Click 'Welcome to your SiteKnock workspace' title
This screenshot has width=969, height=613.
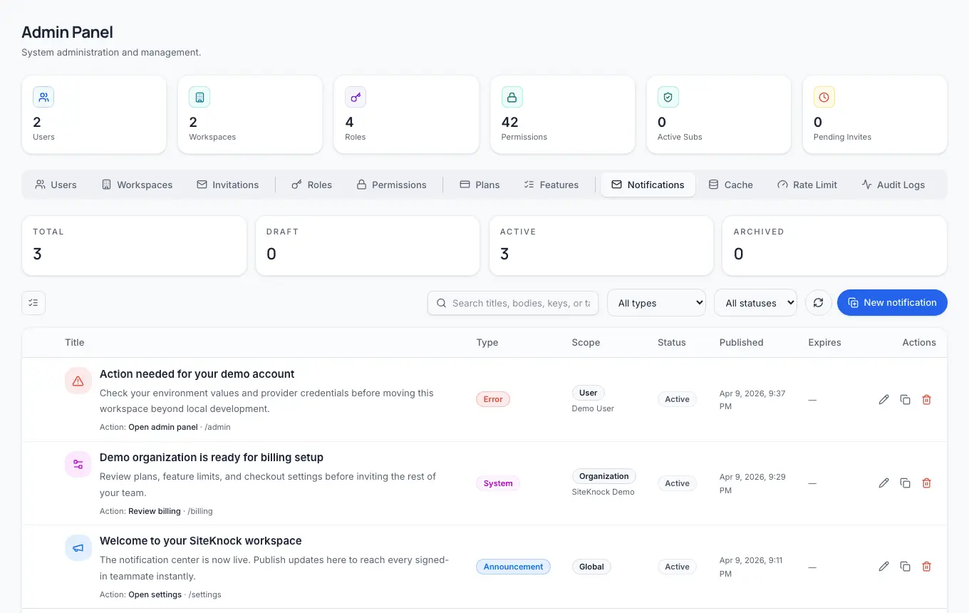pyautogui.click(x=201, y=541)
